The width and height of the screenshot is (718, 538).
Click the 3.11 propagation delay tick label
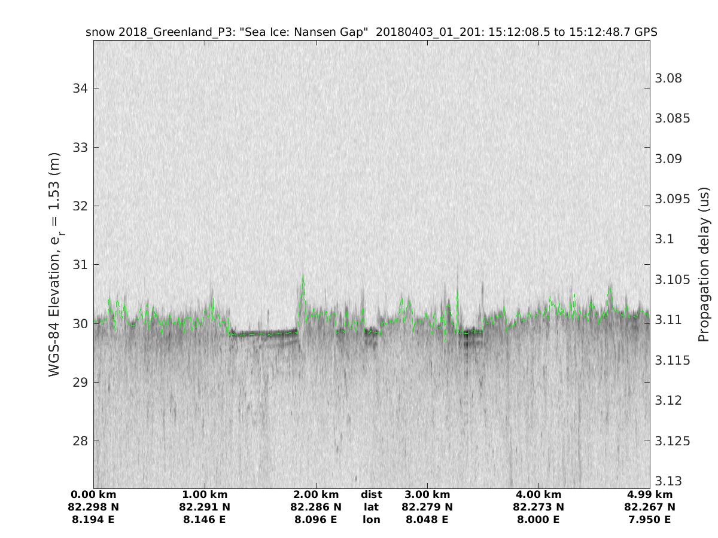669,320
